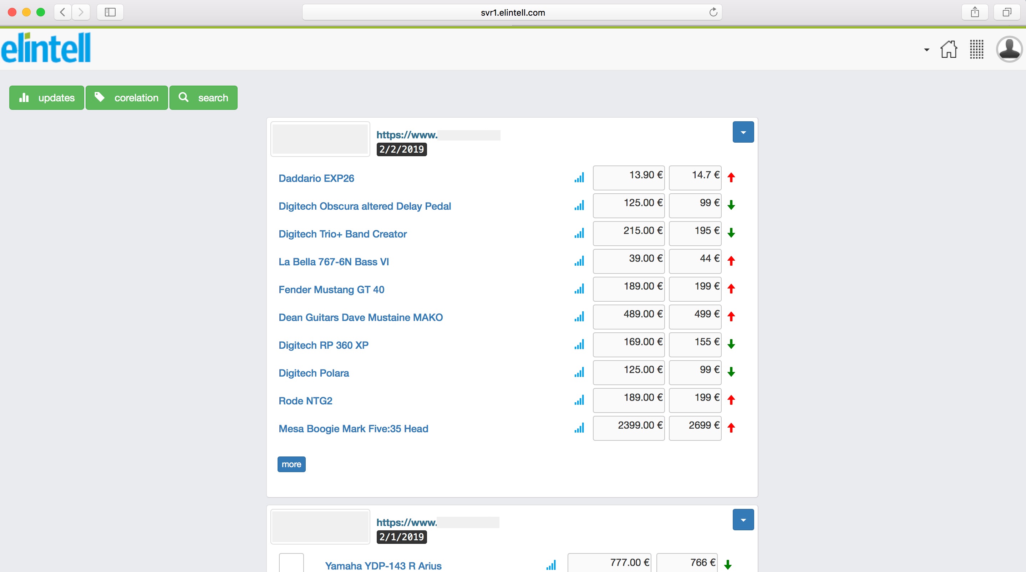Open the chart icon for Yamaha YDP-143 R Arius
Image resolution: width=1026 pixels, height=572 pixels.
(x=551, y=565)
